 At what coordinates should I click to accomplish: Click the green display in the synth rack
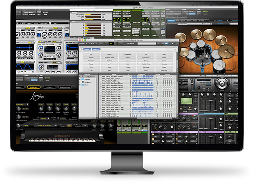tap(186, 101)
